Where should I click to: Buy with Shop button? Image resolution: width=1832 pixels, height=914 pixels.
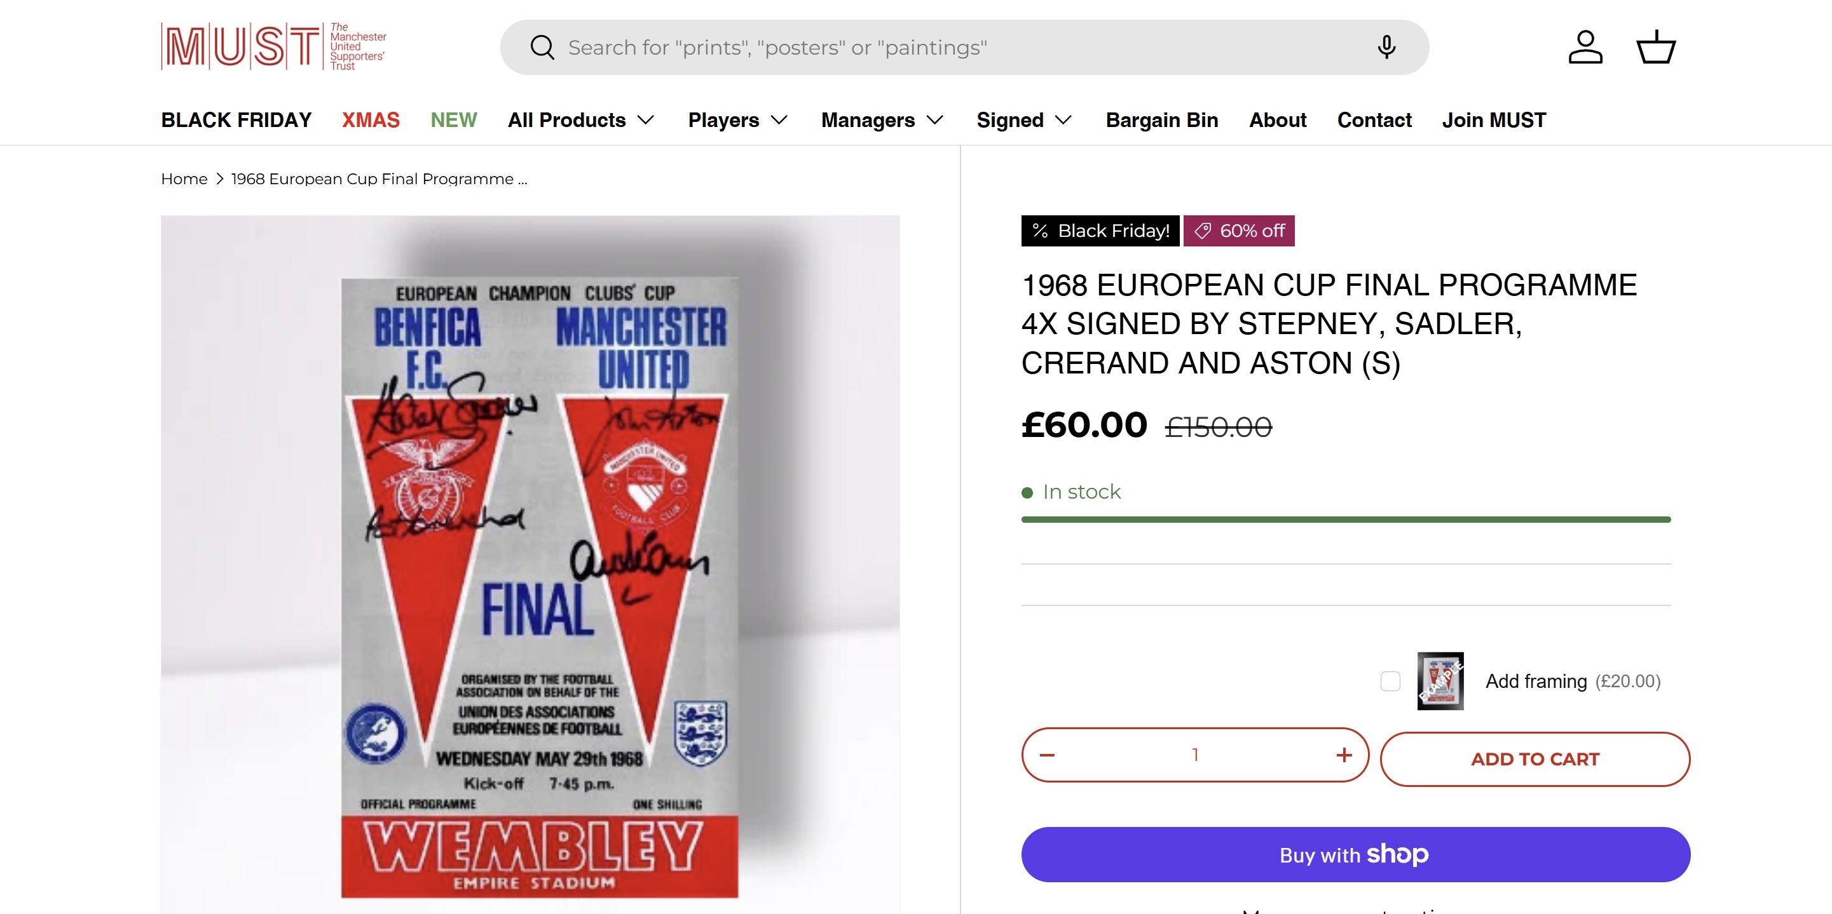(1355, 854)
